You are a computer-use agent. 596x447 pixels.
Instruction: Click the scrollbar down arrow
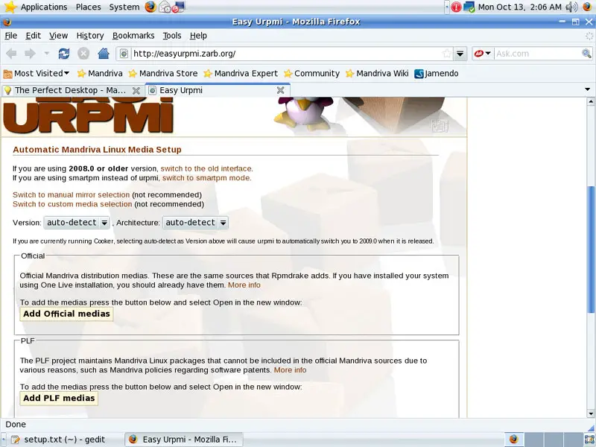pos(590,413)
